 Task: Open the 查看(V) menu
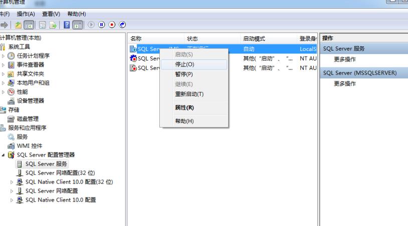coord(49,13)
